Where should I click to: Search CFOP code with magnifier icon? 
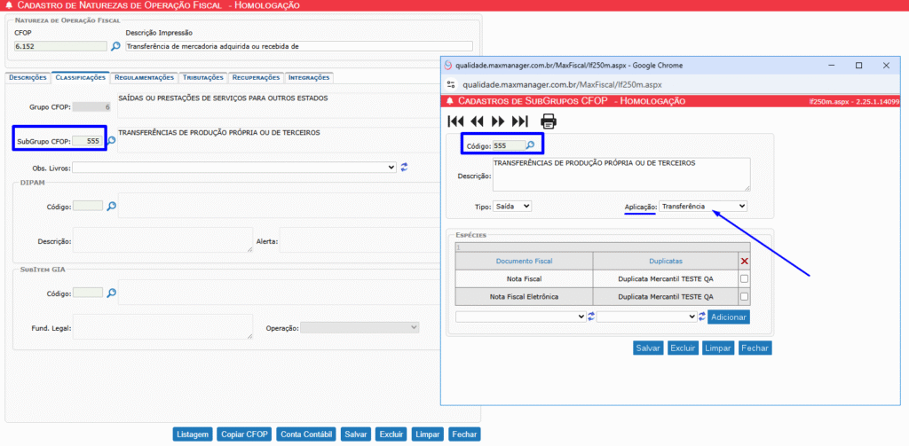[x=115, y=46]
